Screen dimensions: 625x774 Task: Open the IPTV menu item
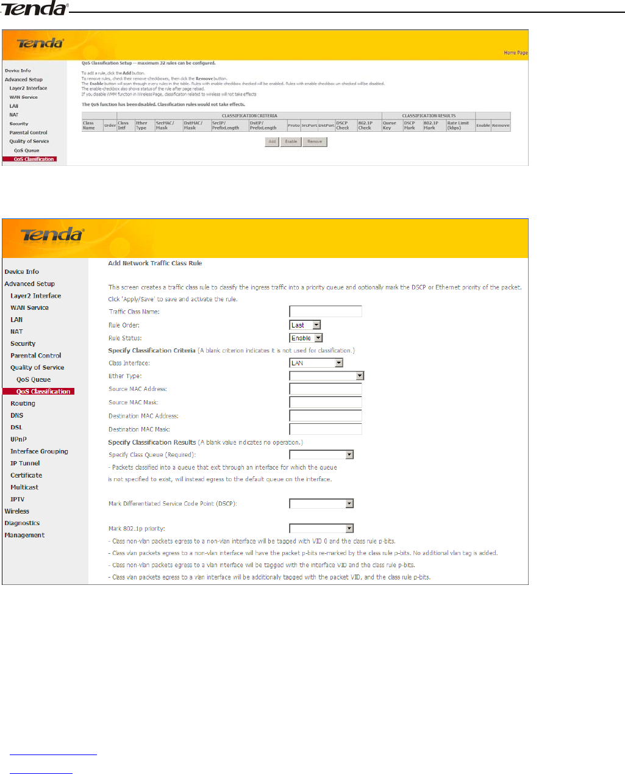(17, 500)
